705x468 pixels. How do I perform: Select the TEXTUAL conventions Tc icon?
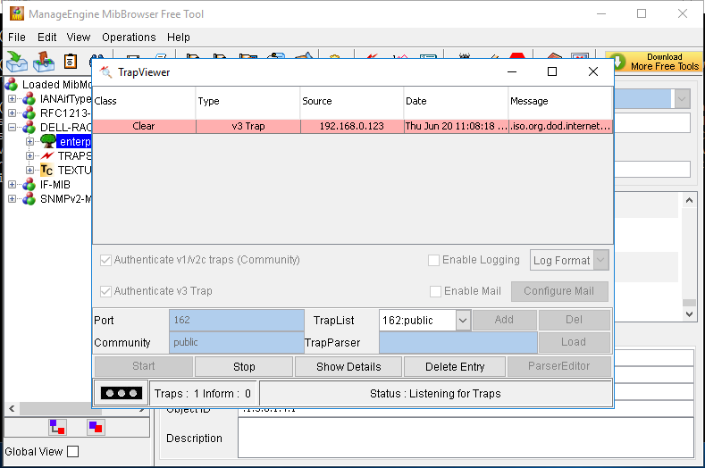coord(46,170)
